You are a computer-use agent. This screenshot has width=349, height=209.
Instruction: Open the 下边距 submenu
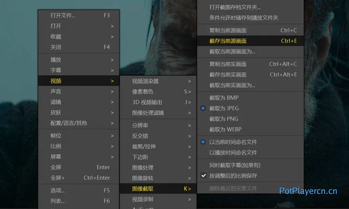click(158, 157)
